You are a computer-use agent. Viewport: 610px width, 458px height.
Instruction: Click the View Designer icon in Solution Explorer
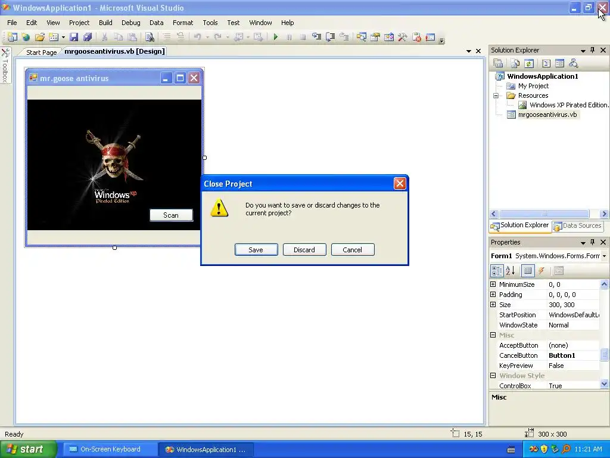(x=559, y=63)
